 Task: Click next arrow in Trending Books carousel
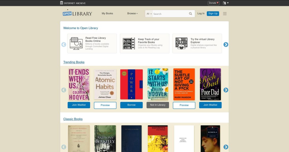(226, 90)
